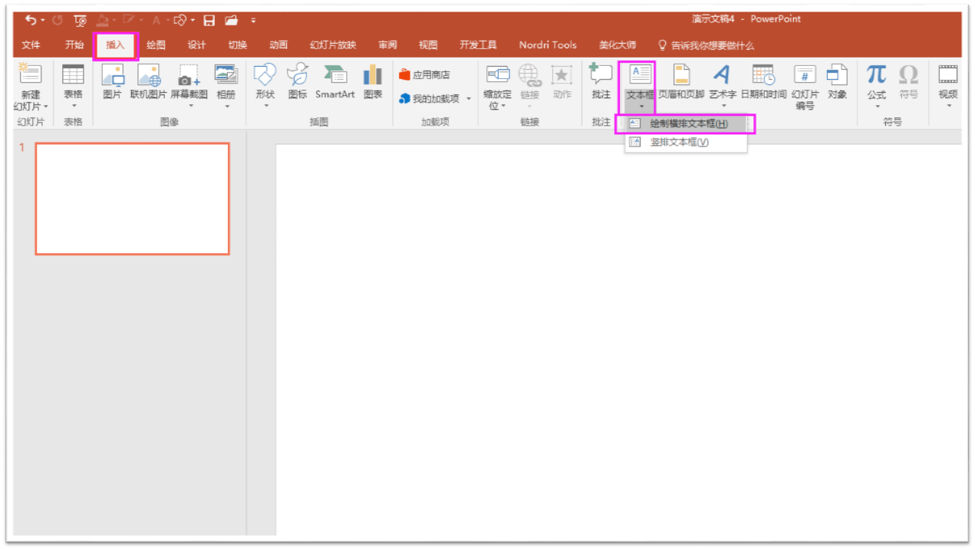
Task: Click the WordArt (艺术字) icon
Action: (x=722, y=74)
